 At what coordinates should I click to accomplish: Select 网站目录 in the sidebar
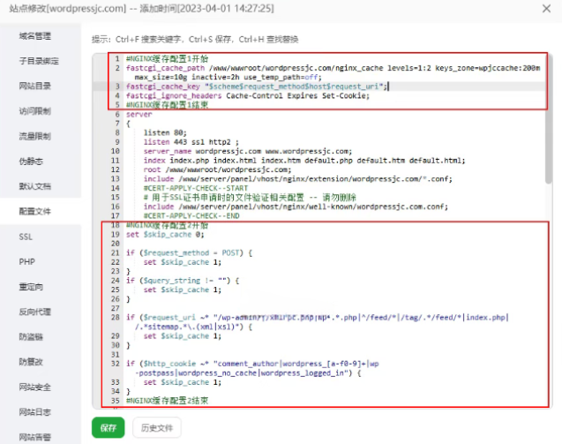[x=36, y=87]
